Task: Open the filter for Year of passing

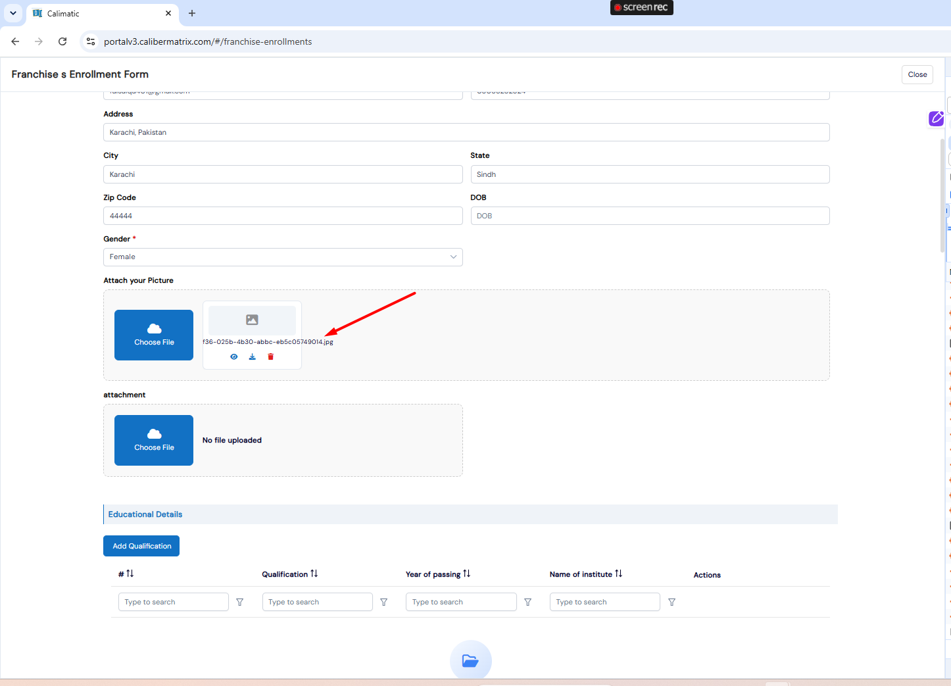Action: (x=528, y=602)
